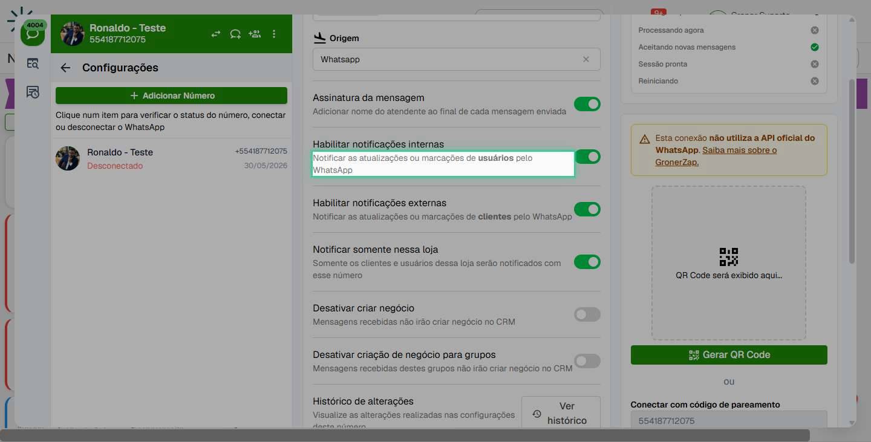Image resolution: width=871 pixels, height=442 pixels.
Task: Open the scheduled messages sidebar icon
Action: [x=33, y=92]
